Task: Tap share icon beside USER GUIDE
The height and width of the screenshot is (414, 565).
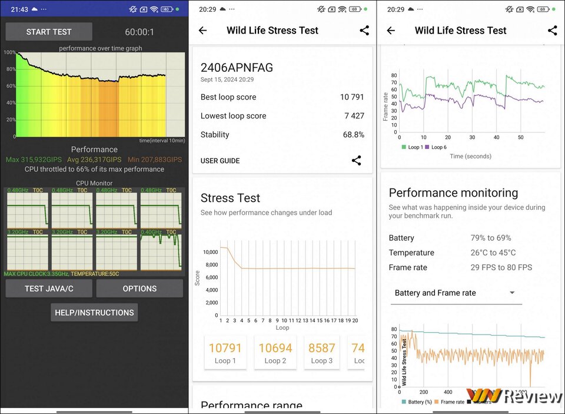Action: pos(357,161)
